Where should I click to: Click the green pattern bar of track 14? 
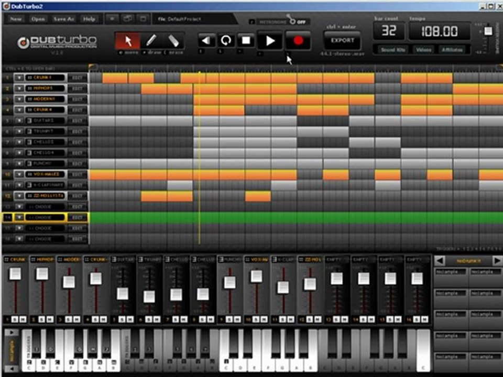click(x=296, y=217)
